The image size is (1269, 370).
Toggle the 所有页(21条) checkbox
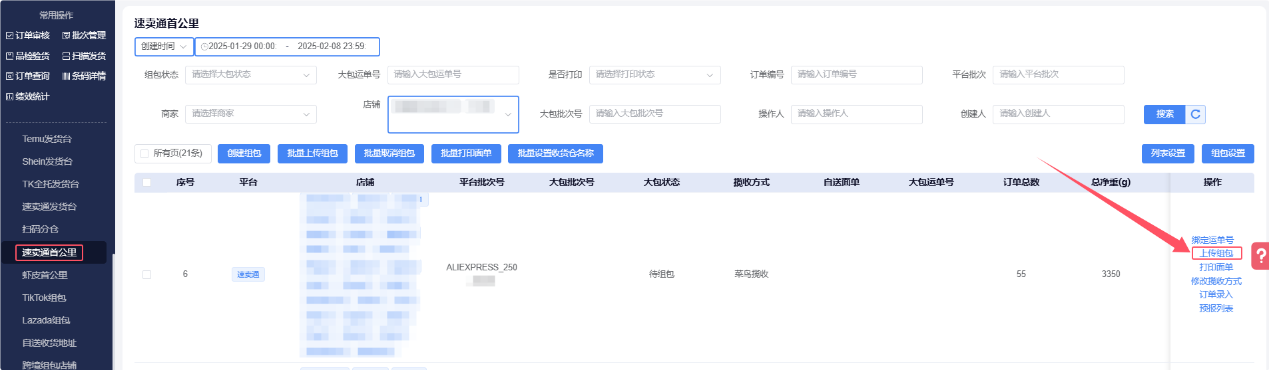144,153
